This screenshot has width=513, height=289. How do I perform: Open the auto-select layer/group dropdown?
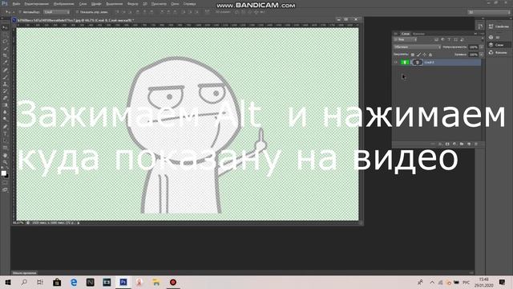(x=57, y=12)
